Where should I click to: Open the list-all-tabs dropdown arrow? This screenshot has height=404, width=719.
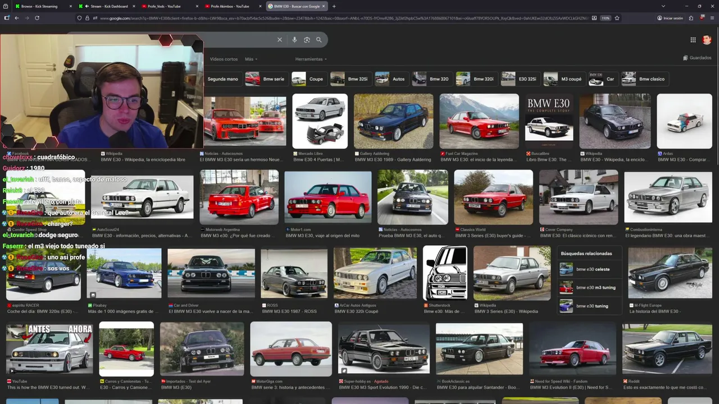[x=663, y=6]
